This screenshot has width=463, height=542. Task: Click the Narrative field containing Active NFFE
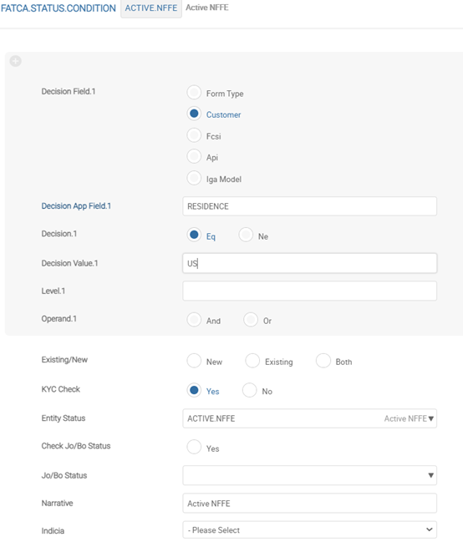[x=310, y=504]
